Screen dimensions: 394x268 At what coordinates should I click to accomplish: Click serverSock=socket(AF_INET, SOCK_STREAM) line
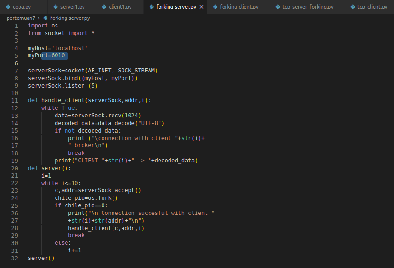[93, 71]
